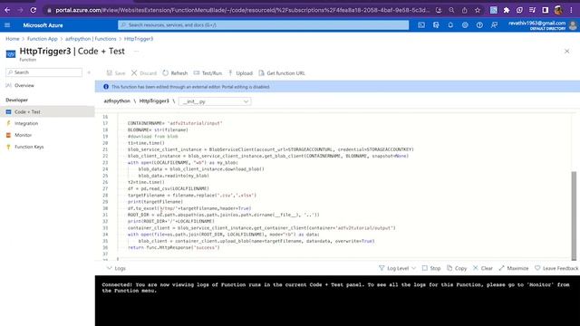Open the account avatar menu
Image resolution: width=580 pixels, height=326 pixels.
573,25
